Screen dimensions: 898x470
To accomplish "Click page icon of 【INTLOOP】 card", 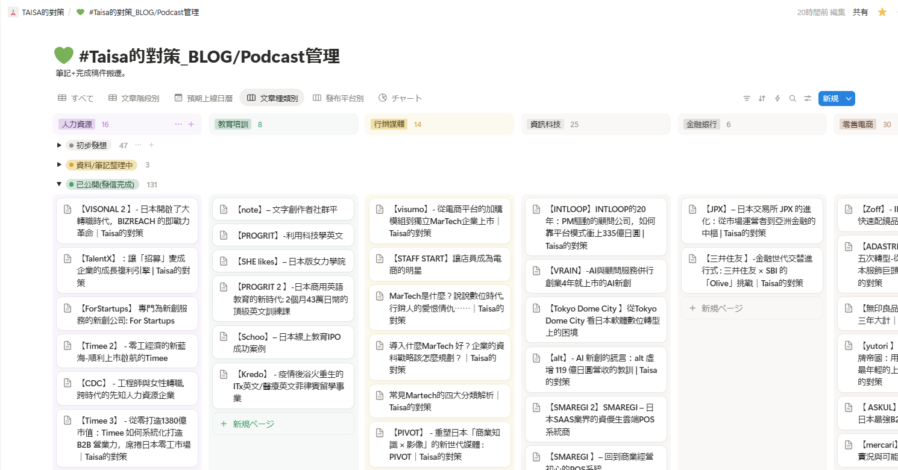I will click(x=536, y=209).
